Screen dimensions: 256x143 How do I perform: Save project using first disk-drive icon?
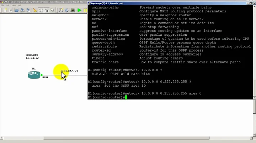(22, 10)
